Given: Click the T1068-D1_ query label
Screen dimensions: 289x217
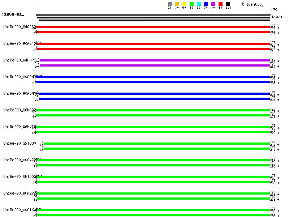Looking at the screenshot, I should click(x=13, y=14).
